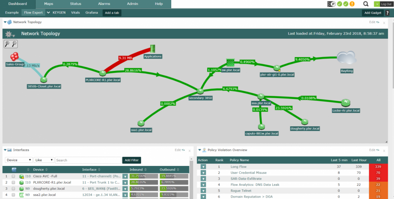Click the 3850b-Closet.plxr.local router node

44,79
